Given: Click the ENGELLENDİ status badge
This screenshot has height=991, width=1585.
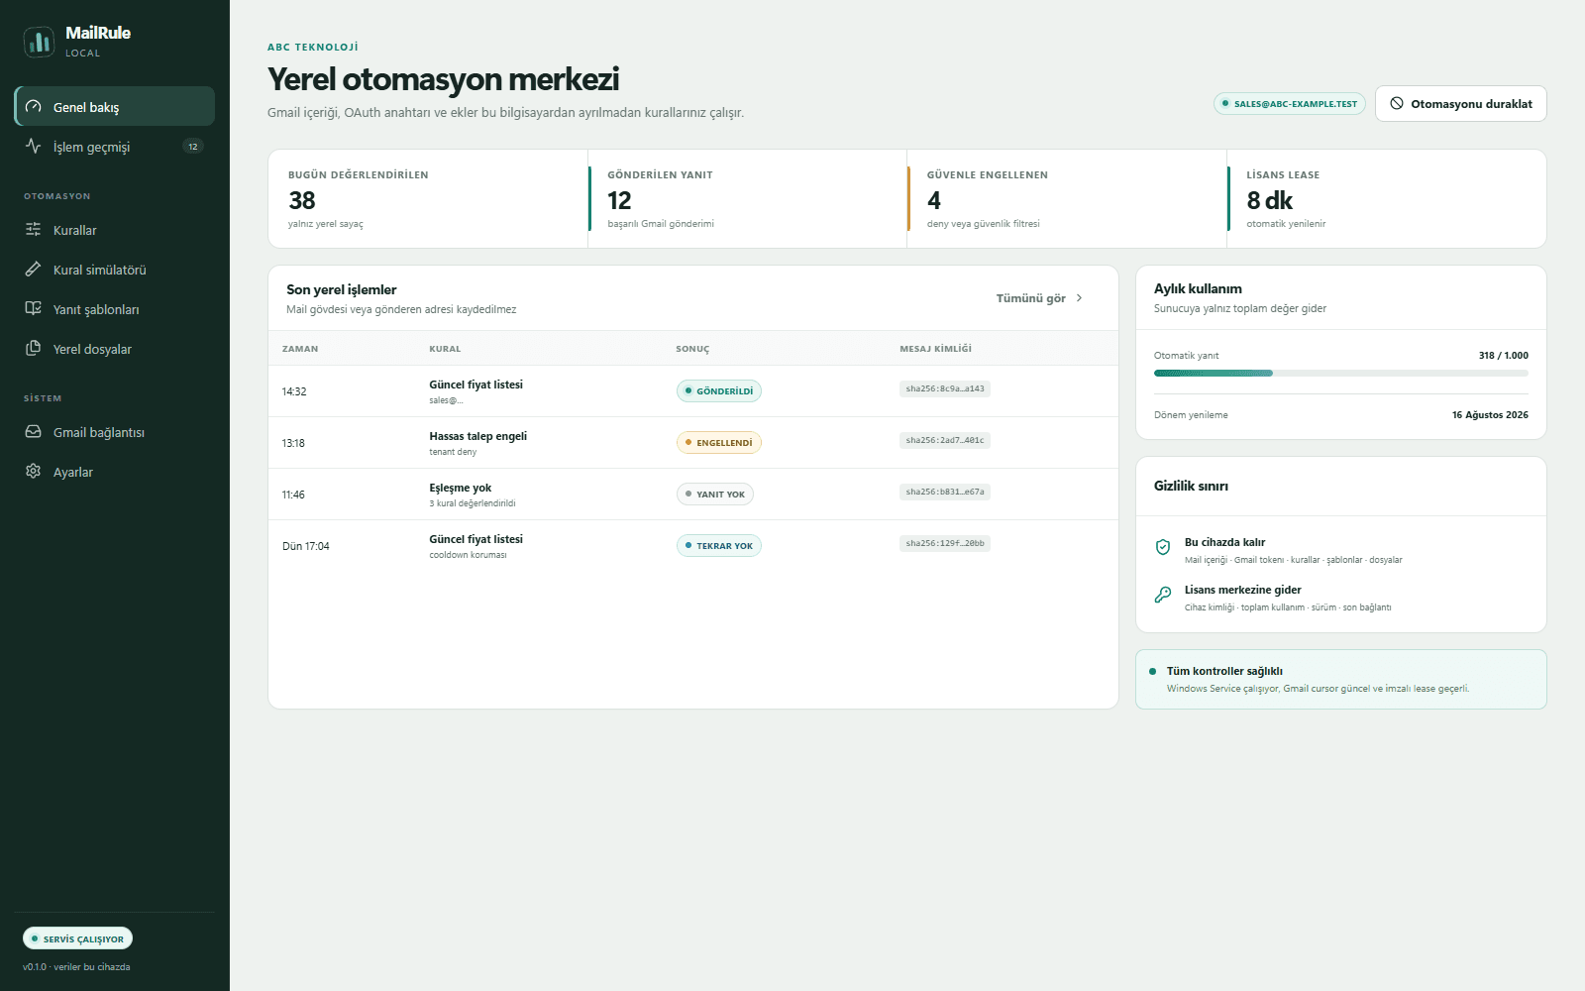Looking at the screenshot, I should pyautogui.click(x=719, y=443).
